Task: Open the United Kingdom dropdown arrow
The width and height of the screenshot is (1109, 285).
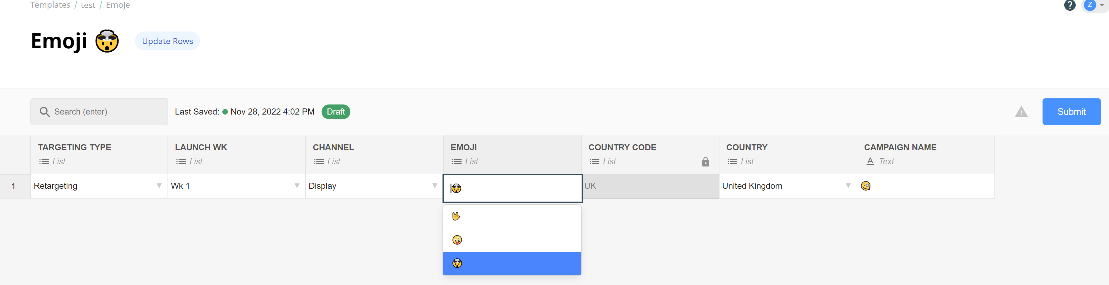Action: click(x=848, y=186)
